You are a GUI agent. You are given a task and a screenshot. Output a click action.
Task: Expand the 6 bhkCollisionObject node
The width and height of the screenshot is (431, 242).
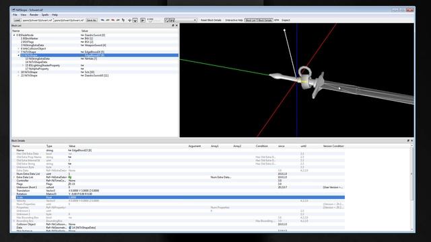[x=19, y=48]
